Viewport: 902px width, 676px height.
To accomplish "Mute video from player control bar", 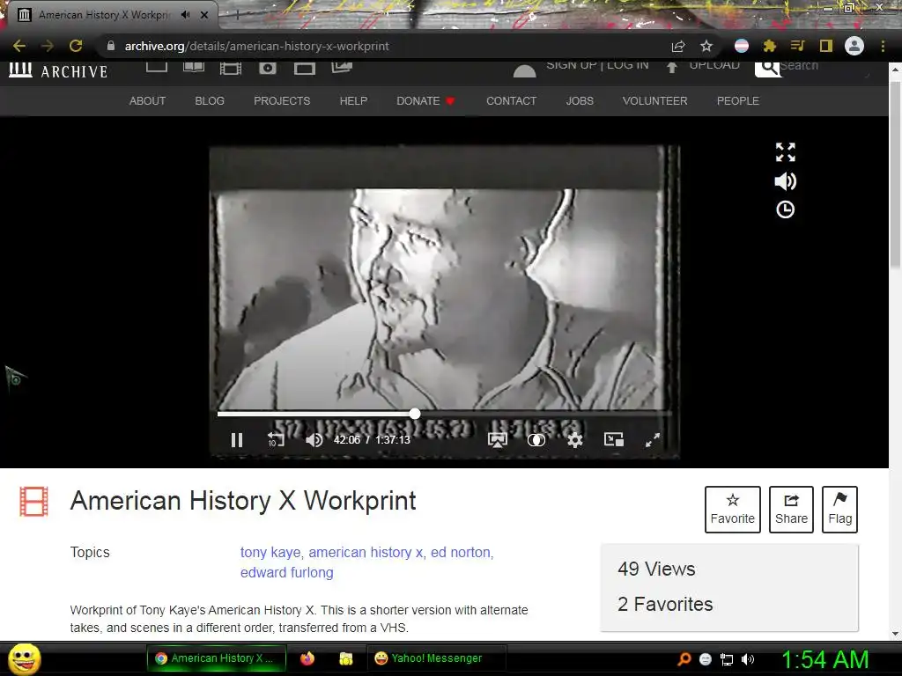I will pyautogui.click(x=314, y=440).
